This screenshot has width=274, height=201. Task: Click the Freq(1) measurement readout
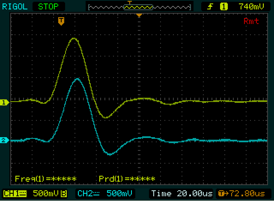[46, 179]
